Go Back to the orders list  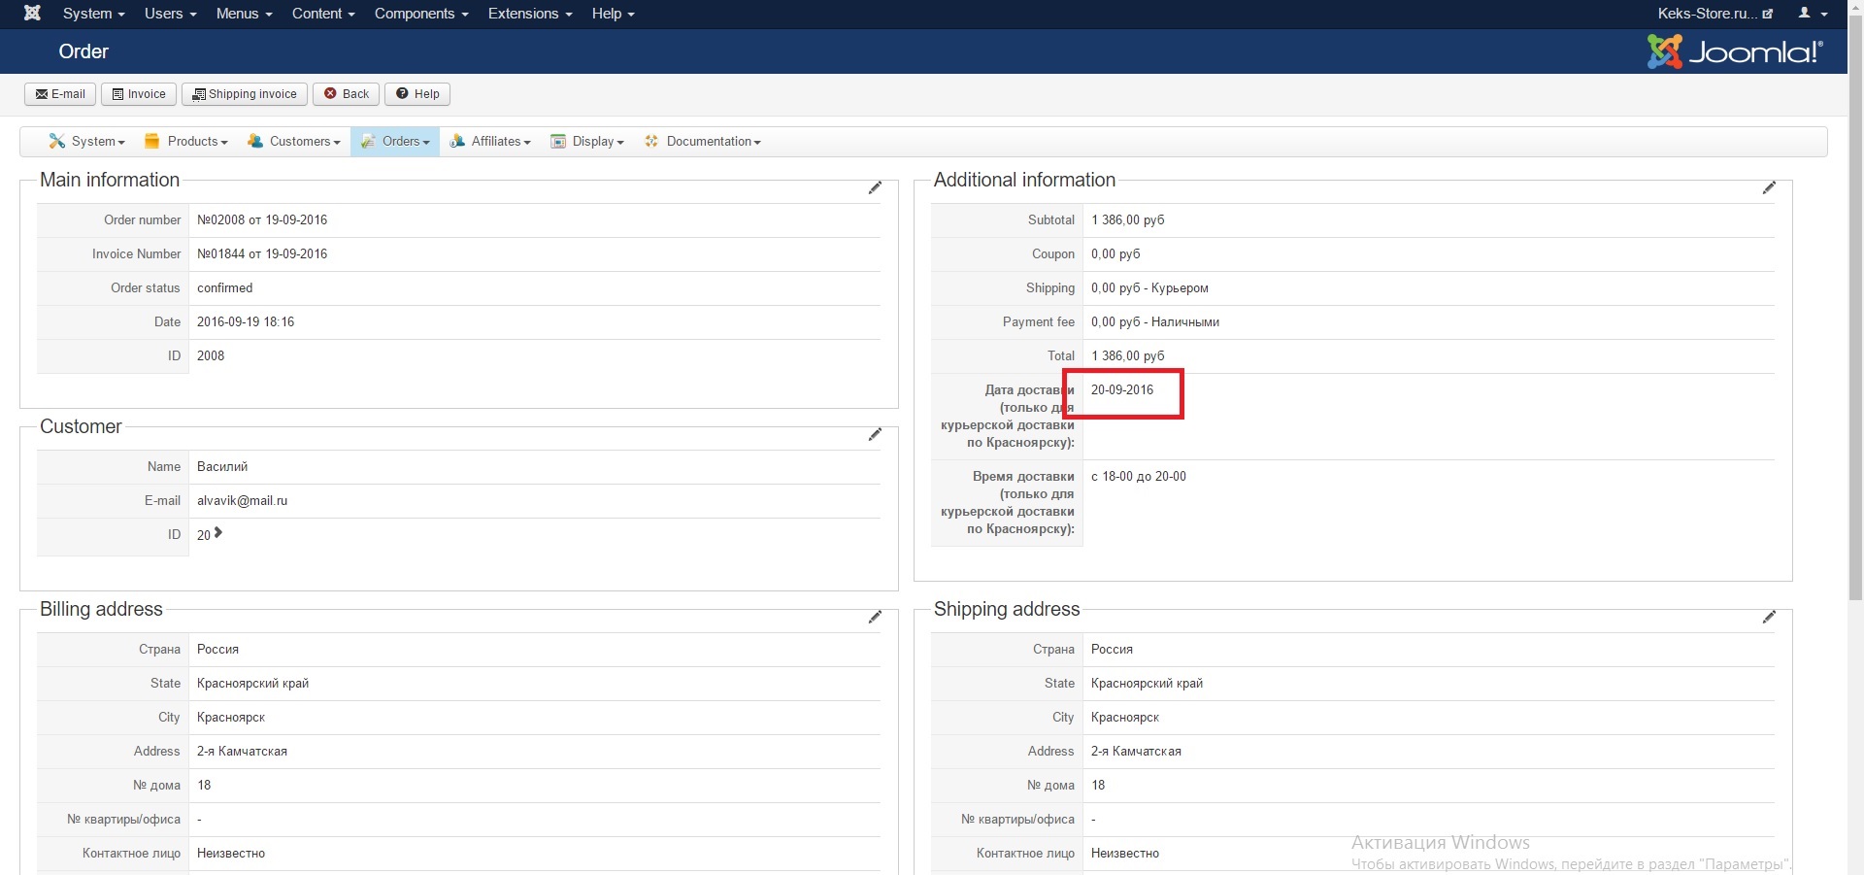click(346, 94)
